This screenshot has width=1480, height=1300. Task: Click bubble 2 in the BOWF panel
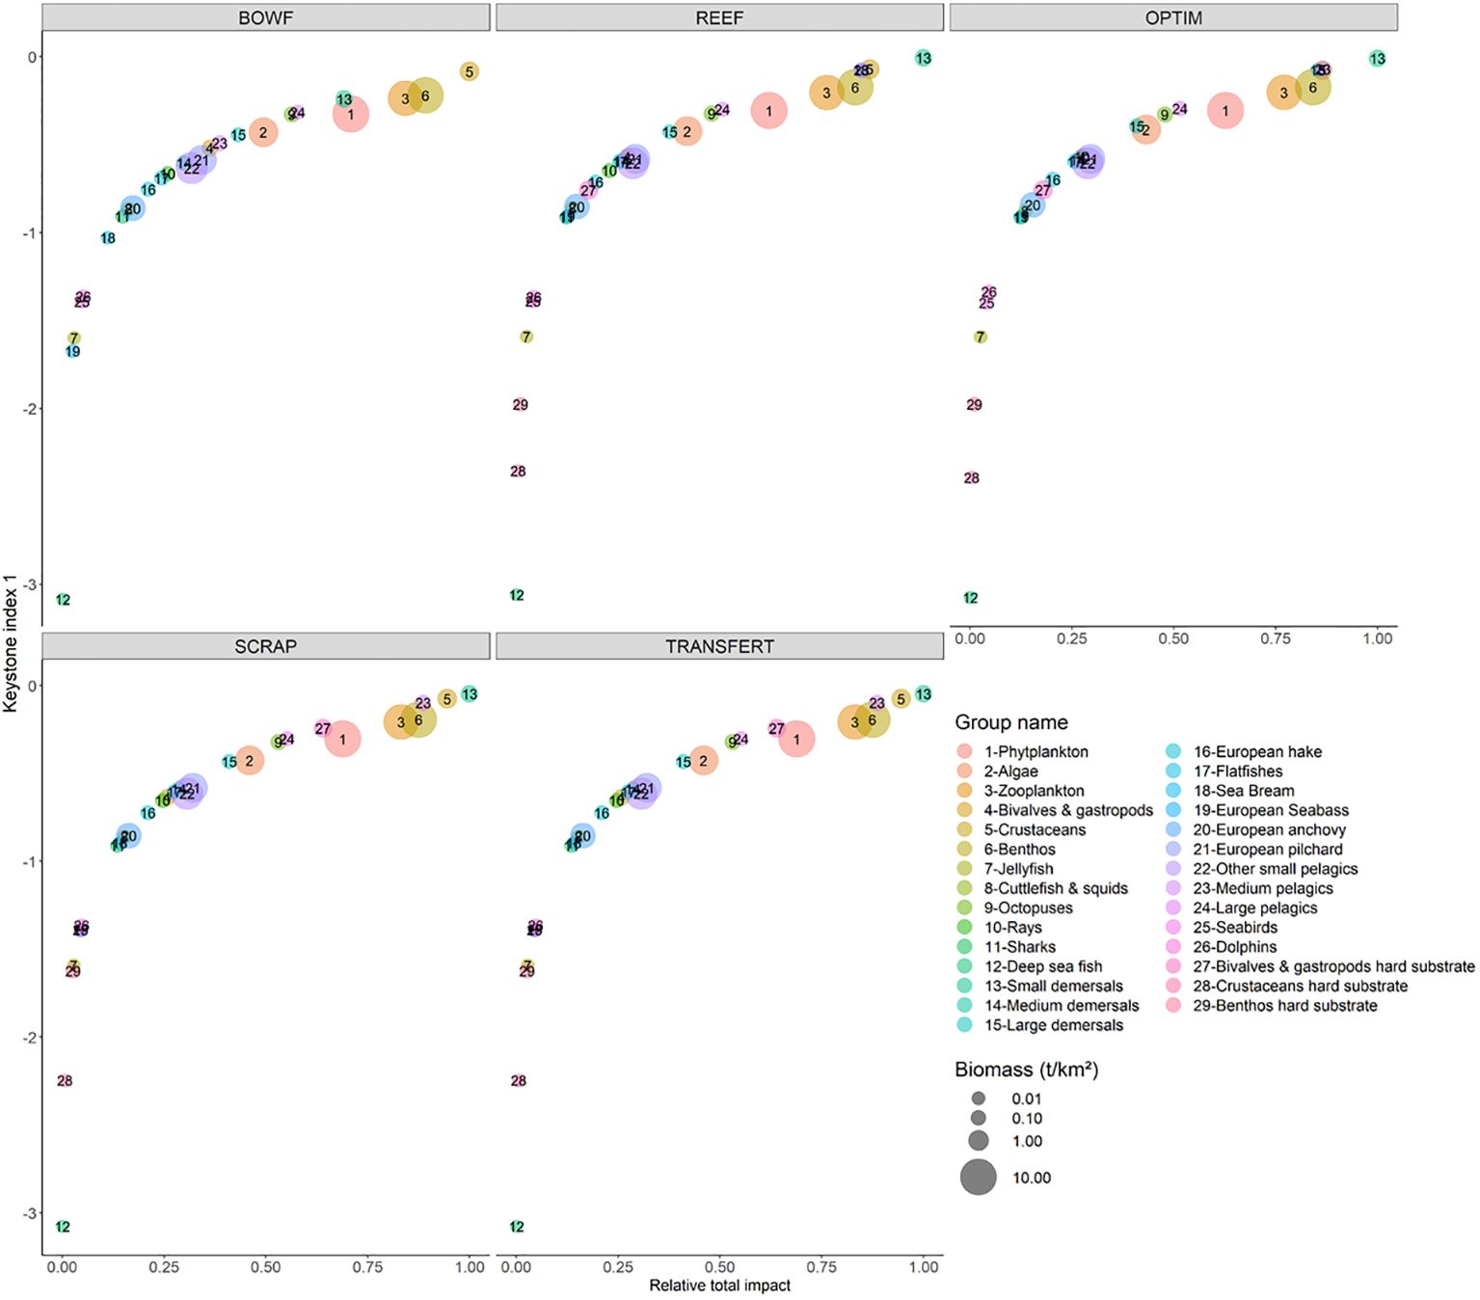pos(263,132)
